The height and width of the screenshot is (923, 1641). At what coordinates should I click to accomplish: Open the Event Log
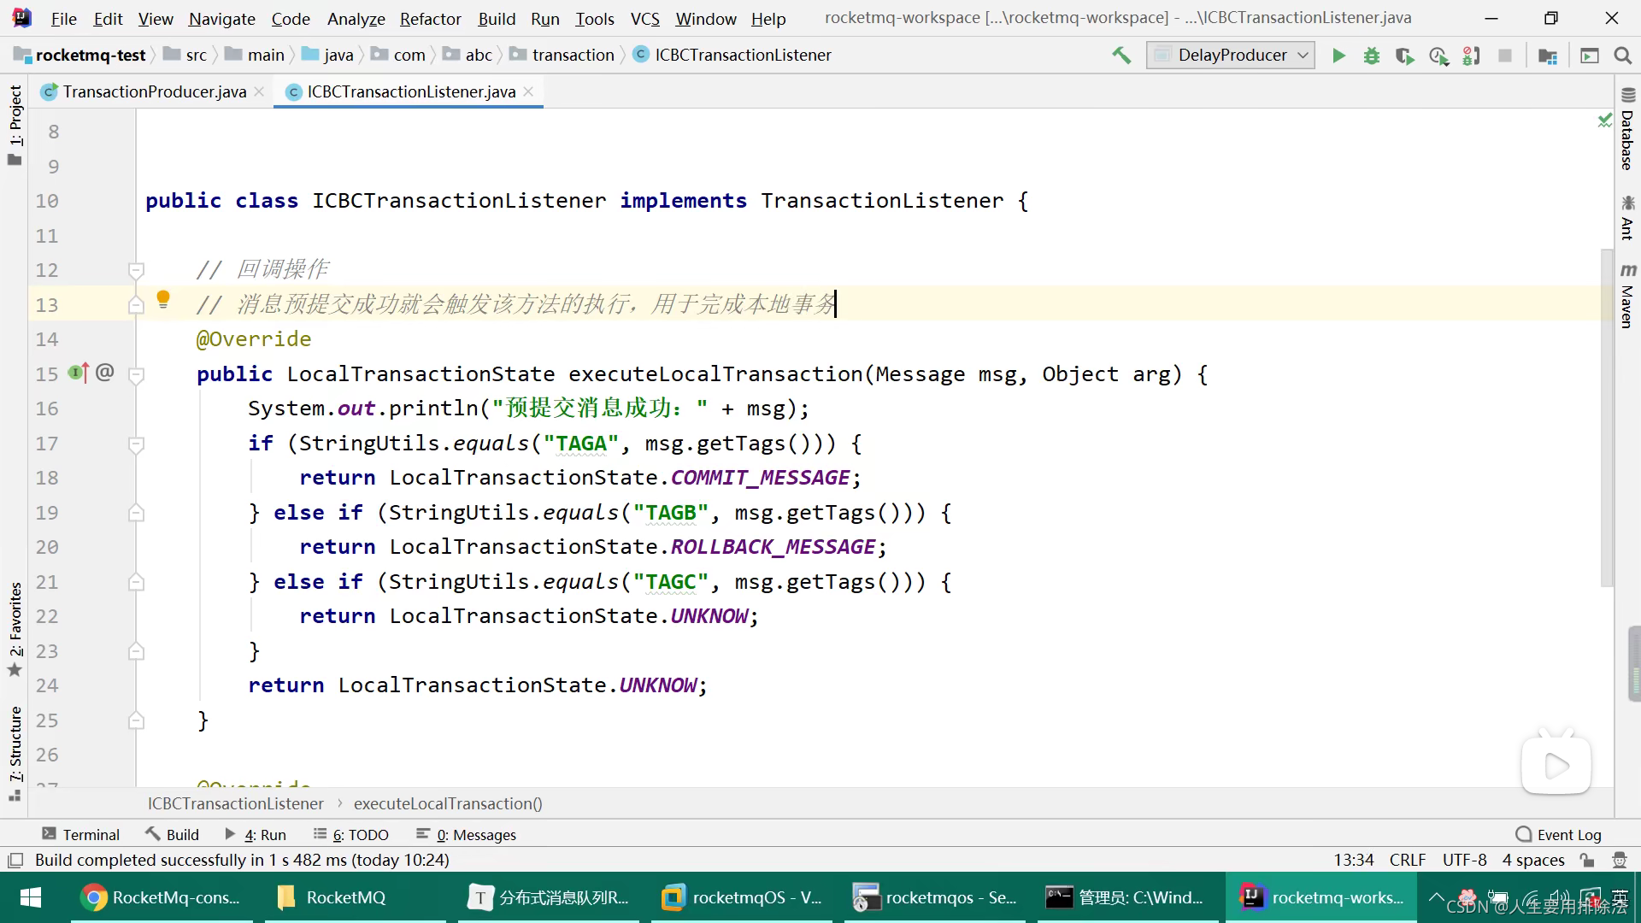1558,834
